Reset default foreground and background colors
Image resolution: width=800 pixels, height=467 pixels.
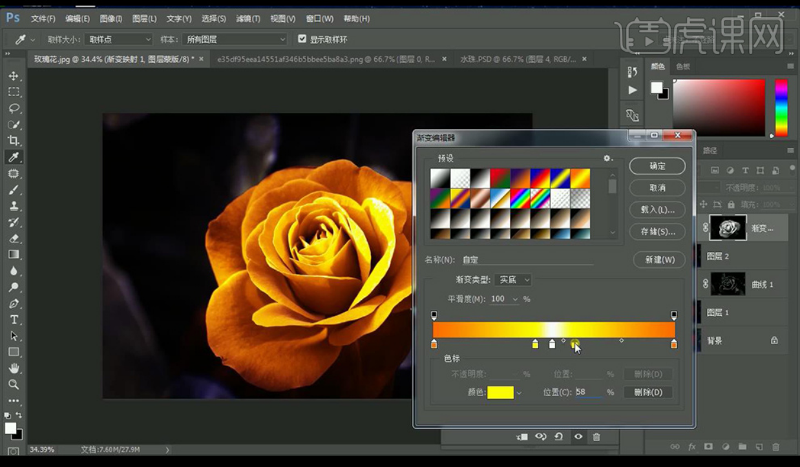click(x=7, y=415)
